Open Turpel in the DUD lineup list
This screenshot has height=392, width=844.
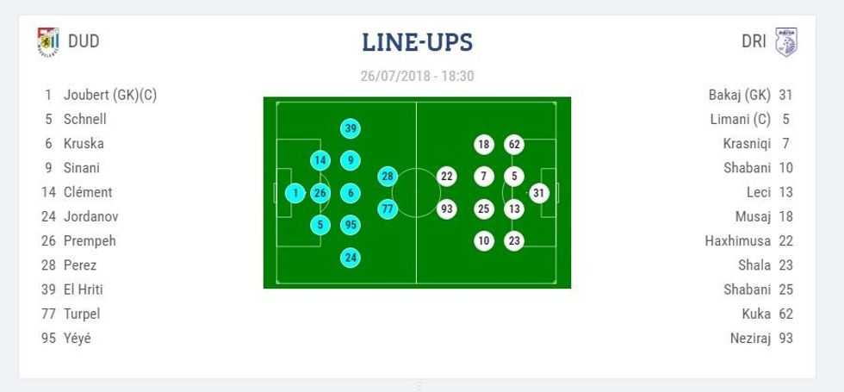click(x=84, y=314)
